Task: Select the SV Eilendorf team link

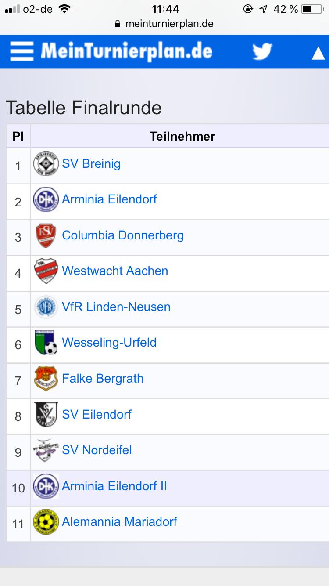Action: (x=97, y=414)
